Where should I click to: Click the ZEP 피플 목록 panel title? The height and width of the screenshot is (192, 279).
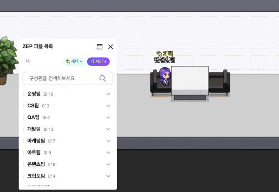click(x=38, y=47)
